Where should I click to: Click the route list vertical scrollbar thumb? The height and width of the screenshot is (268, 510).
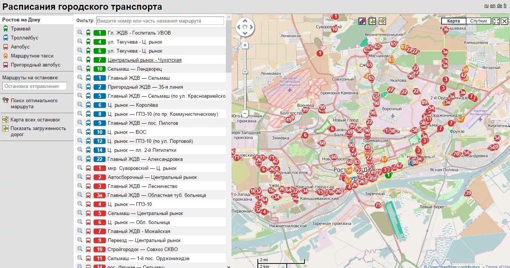229,46
